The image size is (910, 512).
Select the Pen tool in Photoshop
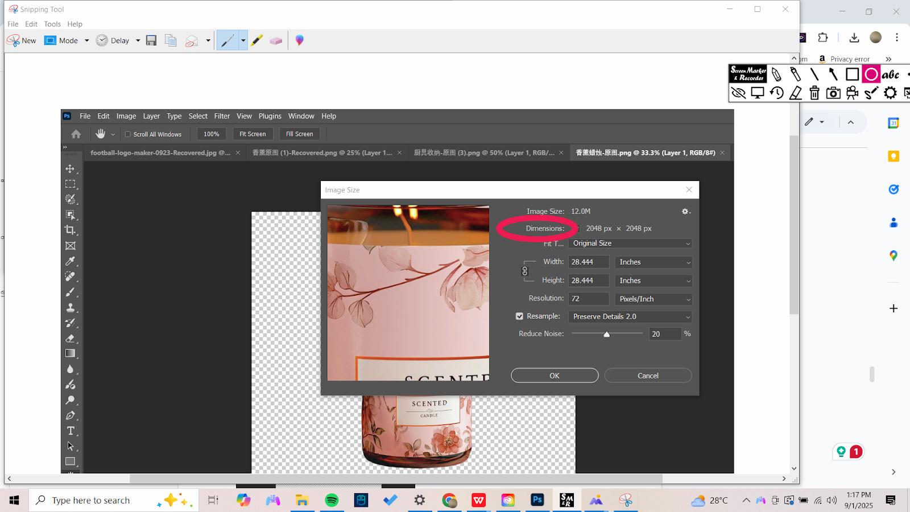70,415
